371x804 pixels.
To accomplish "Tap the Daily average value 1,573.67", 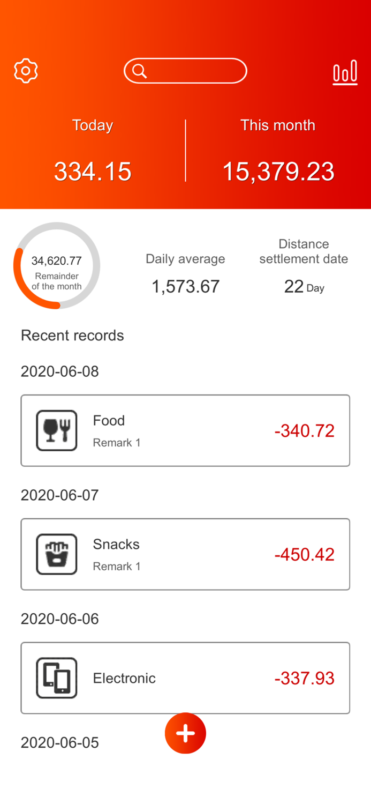I will (185, 286).
